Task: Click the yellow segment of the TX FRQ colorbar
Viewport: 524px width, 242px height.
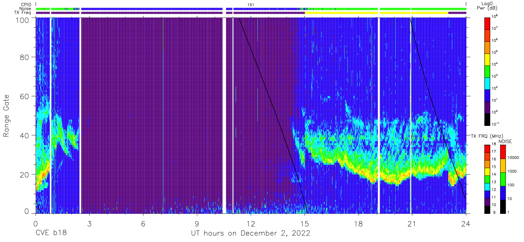Action: [x=487, y=171]
